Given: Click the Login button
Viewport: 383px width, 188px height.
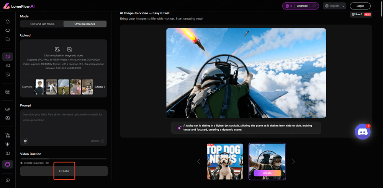Looking at the screenshot, I should (x=360, y=6).
